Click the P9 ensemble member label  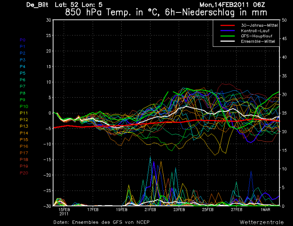click(22, 100)
